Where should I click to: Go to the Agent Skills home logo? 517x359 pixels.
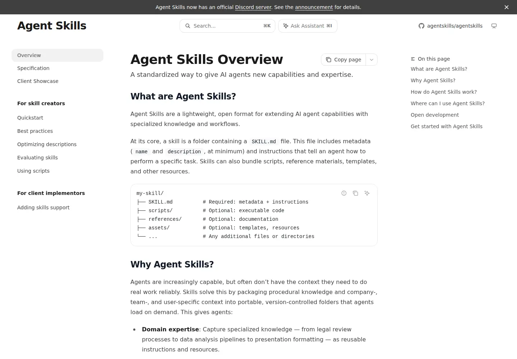pos(52,26)
